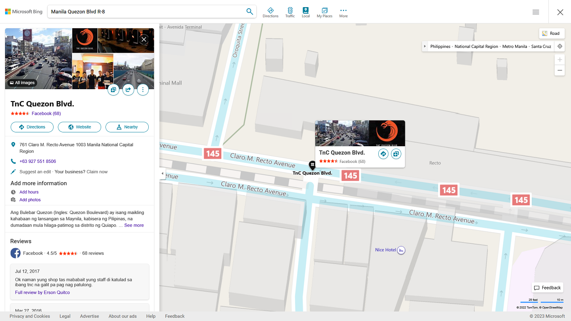Click Santa Cruz breadcrumb

point(541,46)
